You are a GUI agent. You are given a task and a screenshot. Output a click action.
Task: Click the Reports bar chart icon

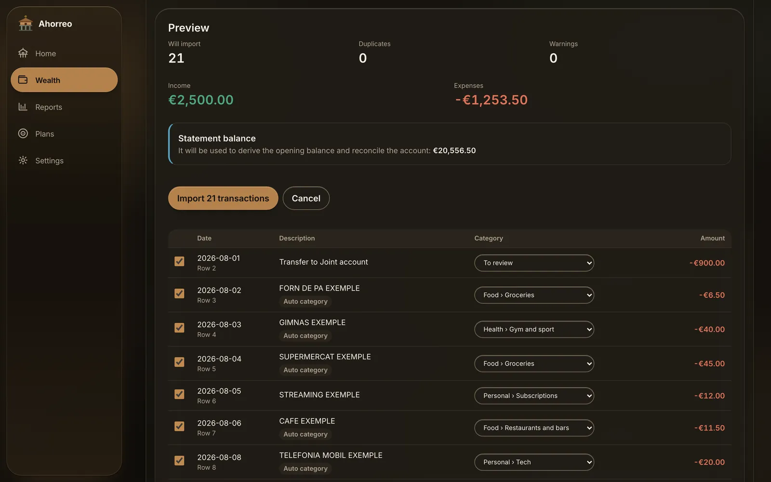coord(23,107)
